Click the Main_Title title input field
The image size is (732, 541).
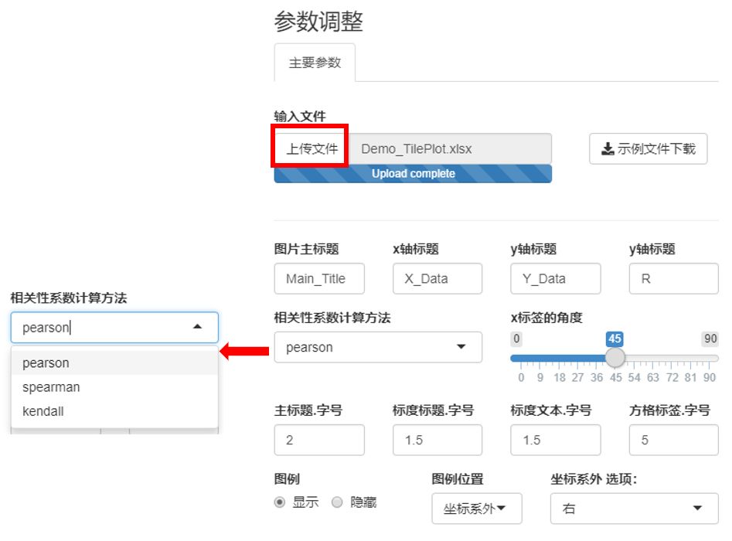coord(319,278)
